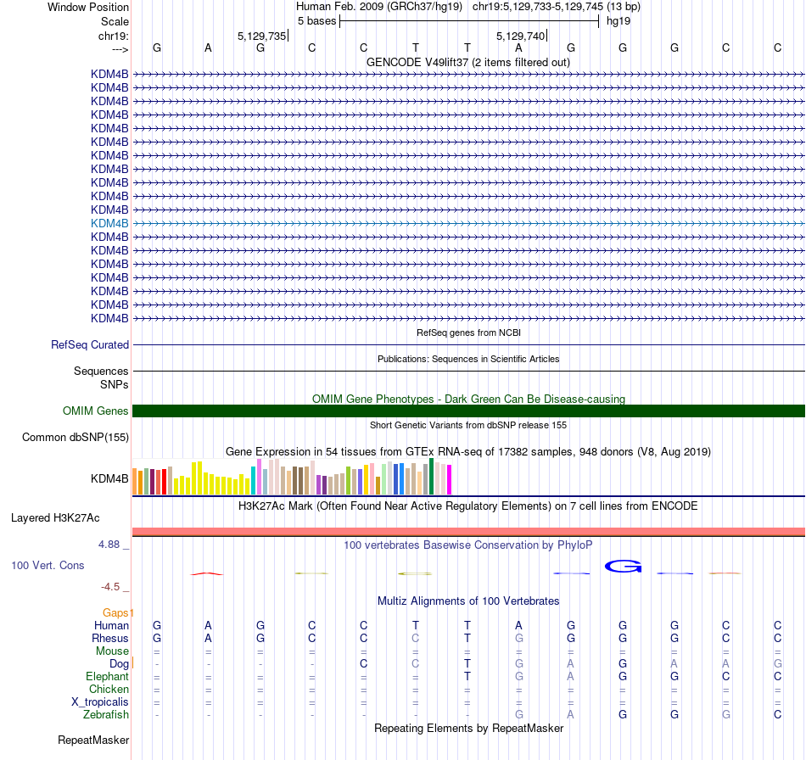Click the X_tropicalis alignment row label

coord(100,702)
